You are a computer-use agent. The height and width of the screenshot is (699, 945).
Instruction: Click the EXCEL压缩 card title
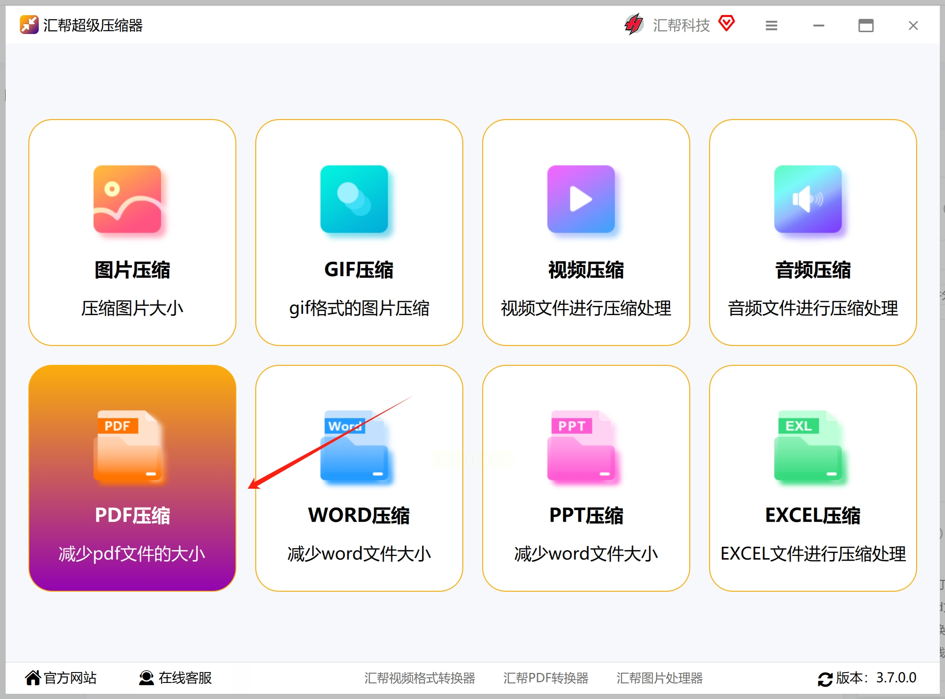(813, 515)
